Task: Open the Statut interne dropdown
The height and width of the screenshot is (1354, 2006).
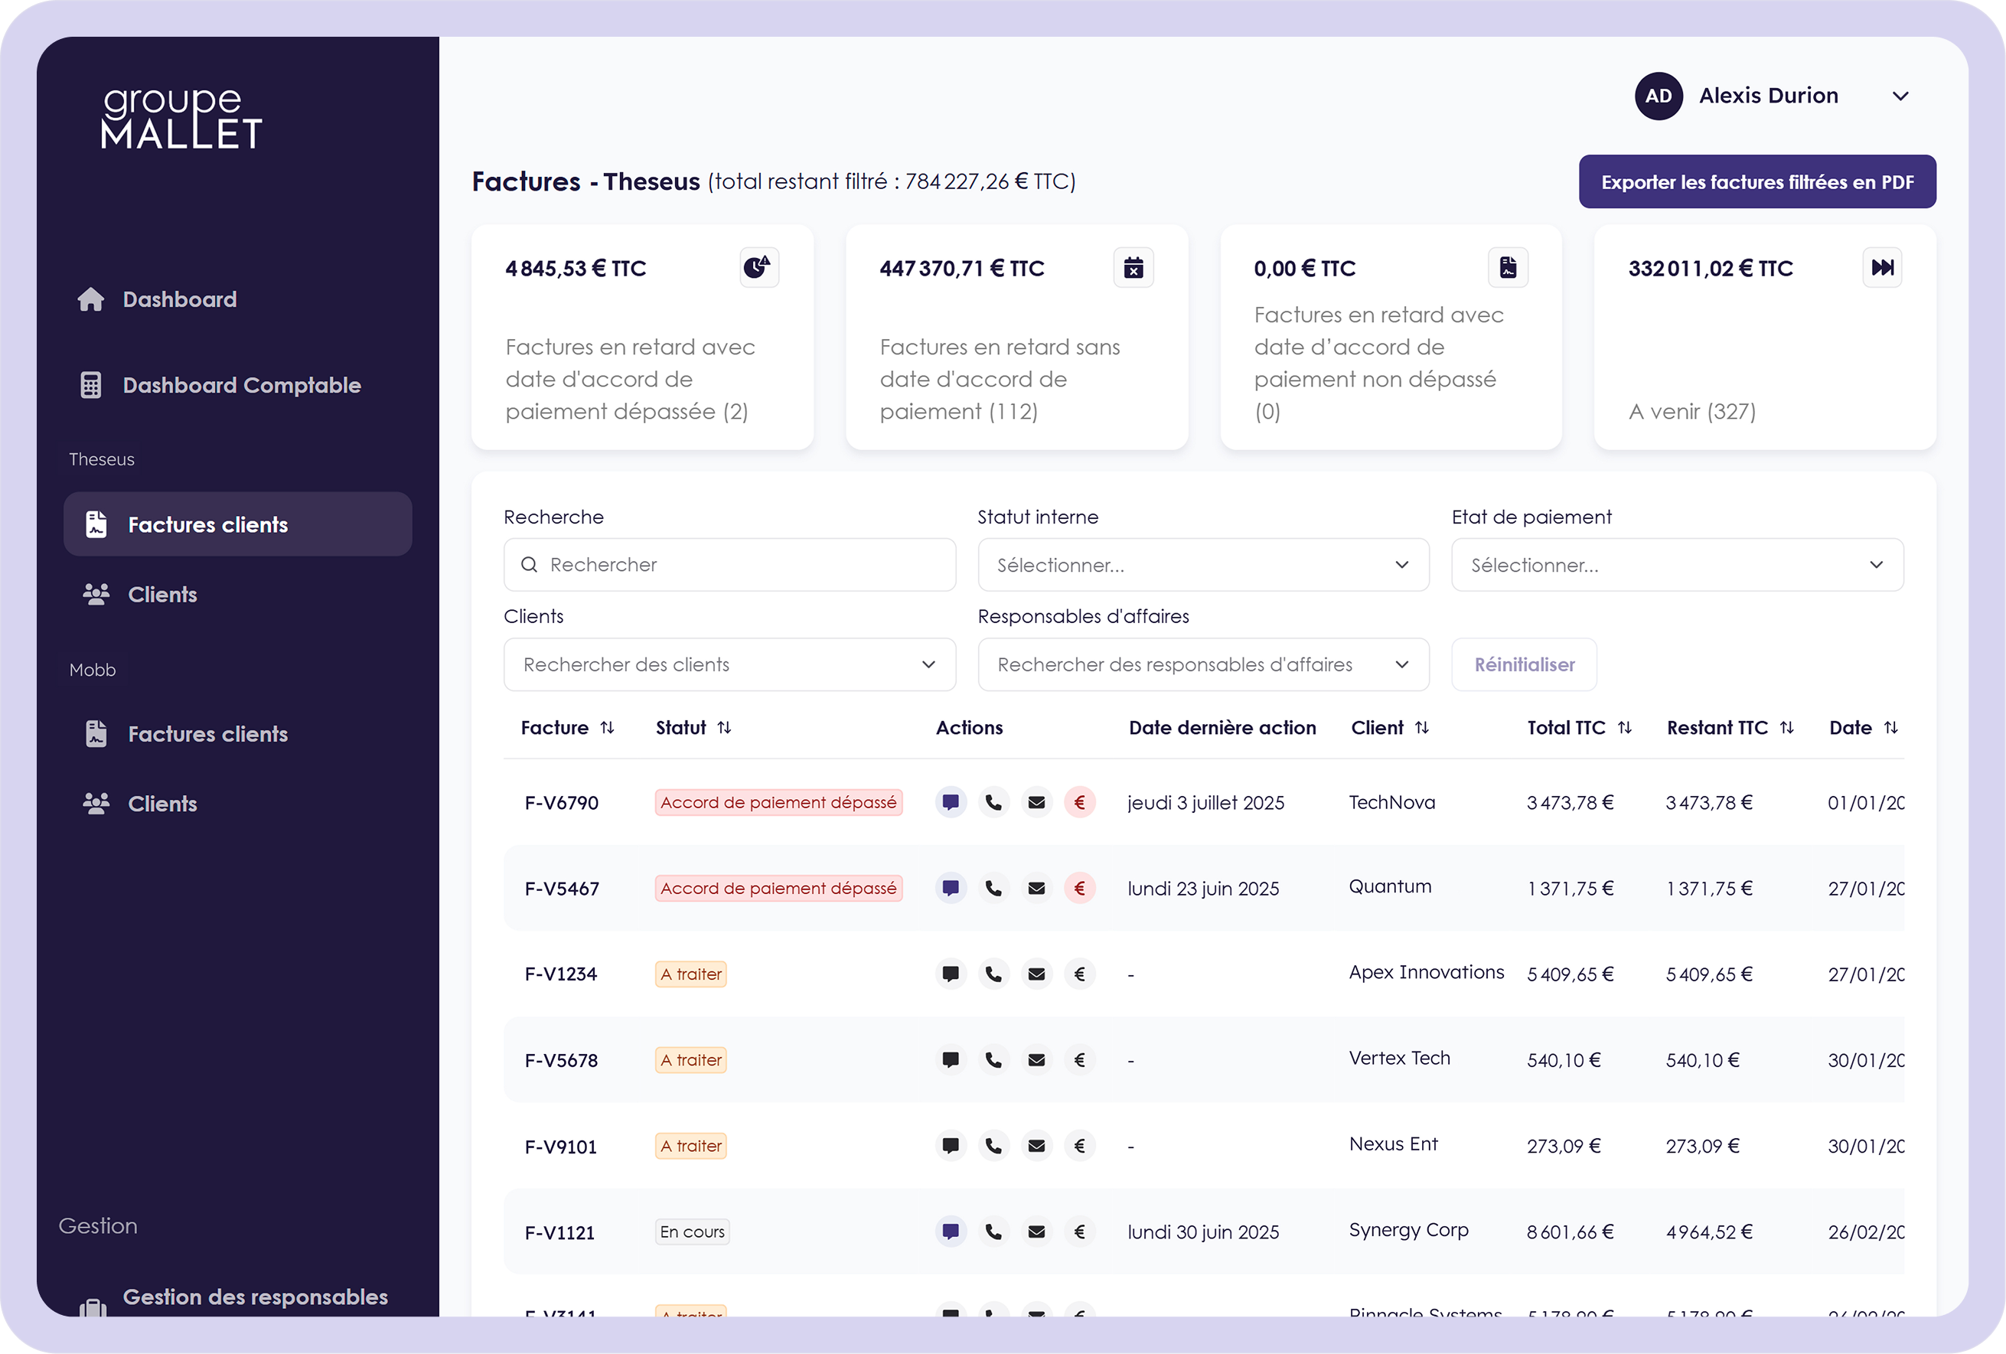Action: 1202,565
